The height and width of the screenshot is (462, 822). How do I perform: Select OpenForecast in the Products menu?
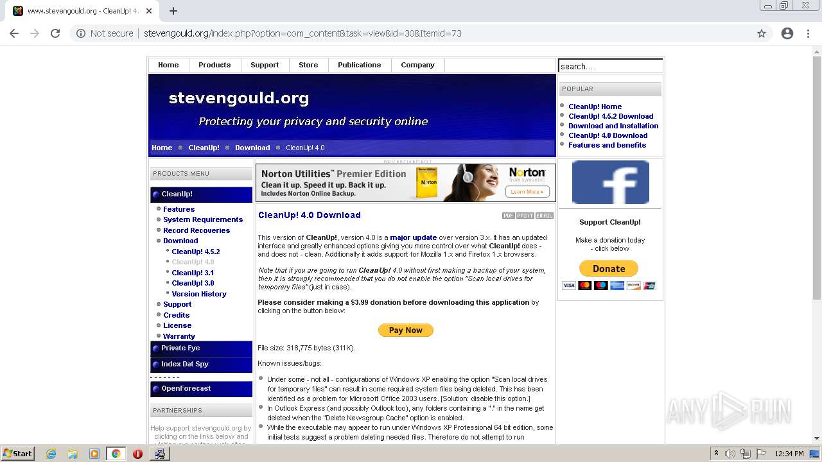point(201,389)
